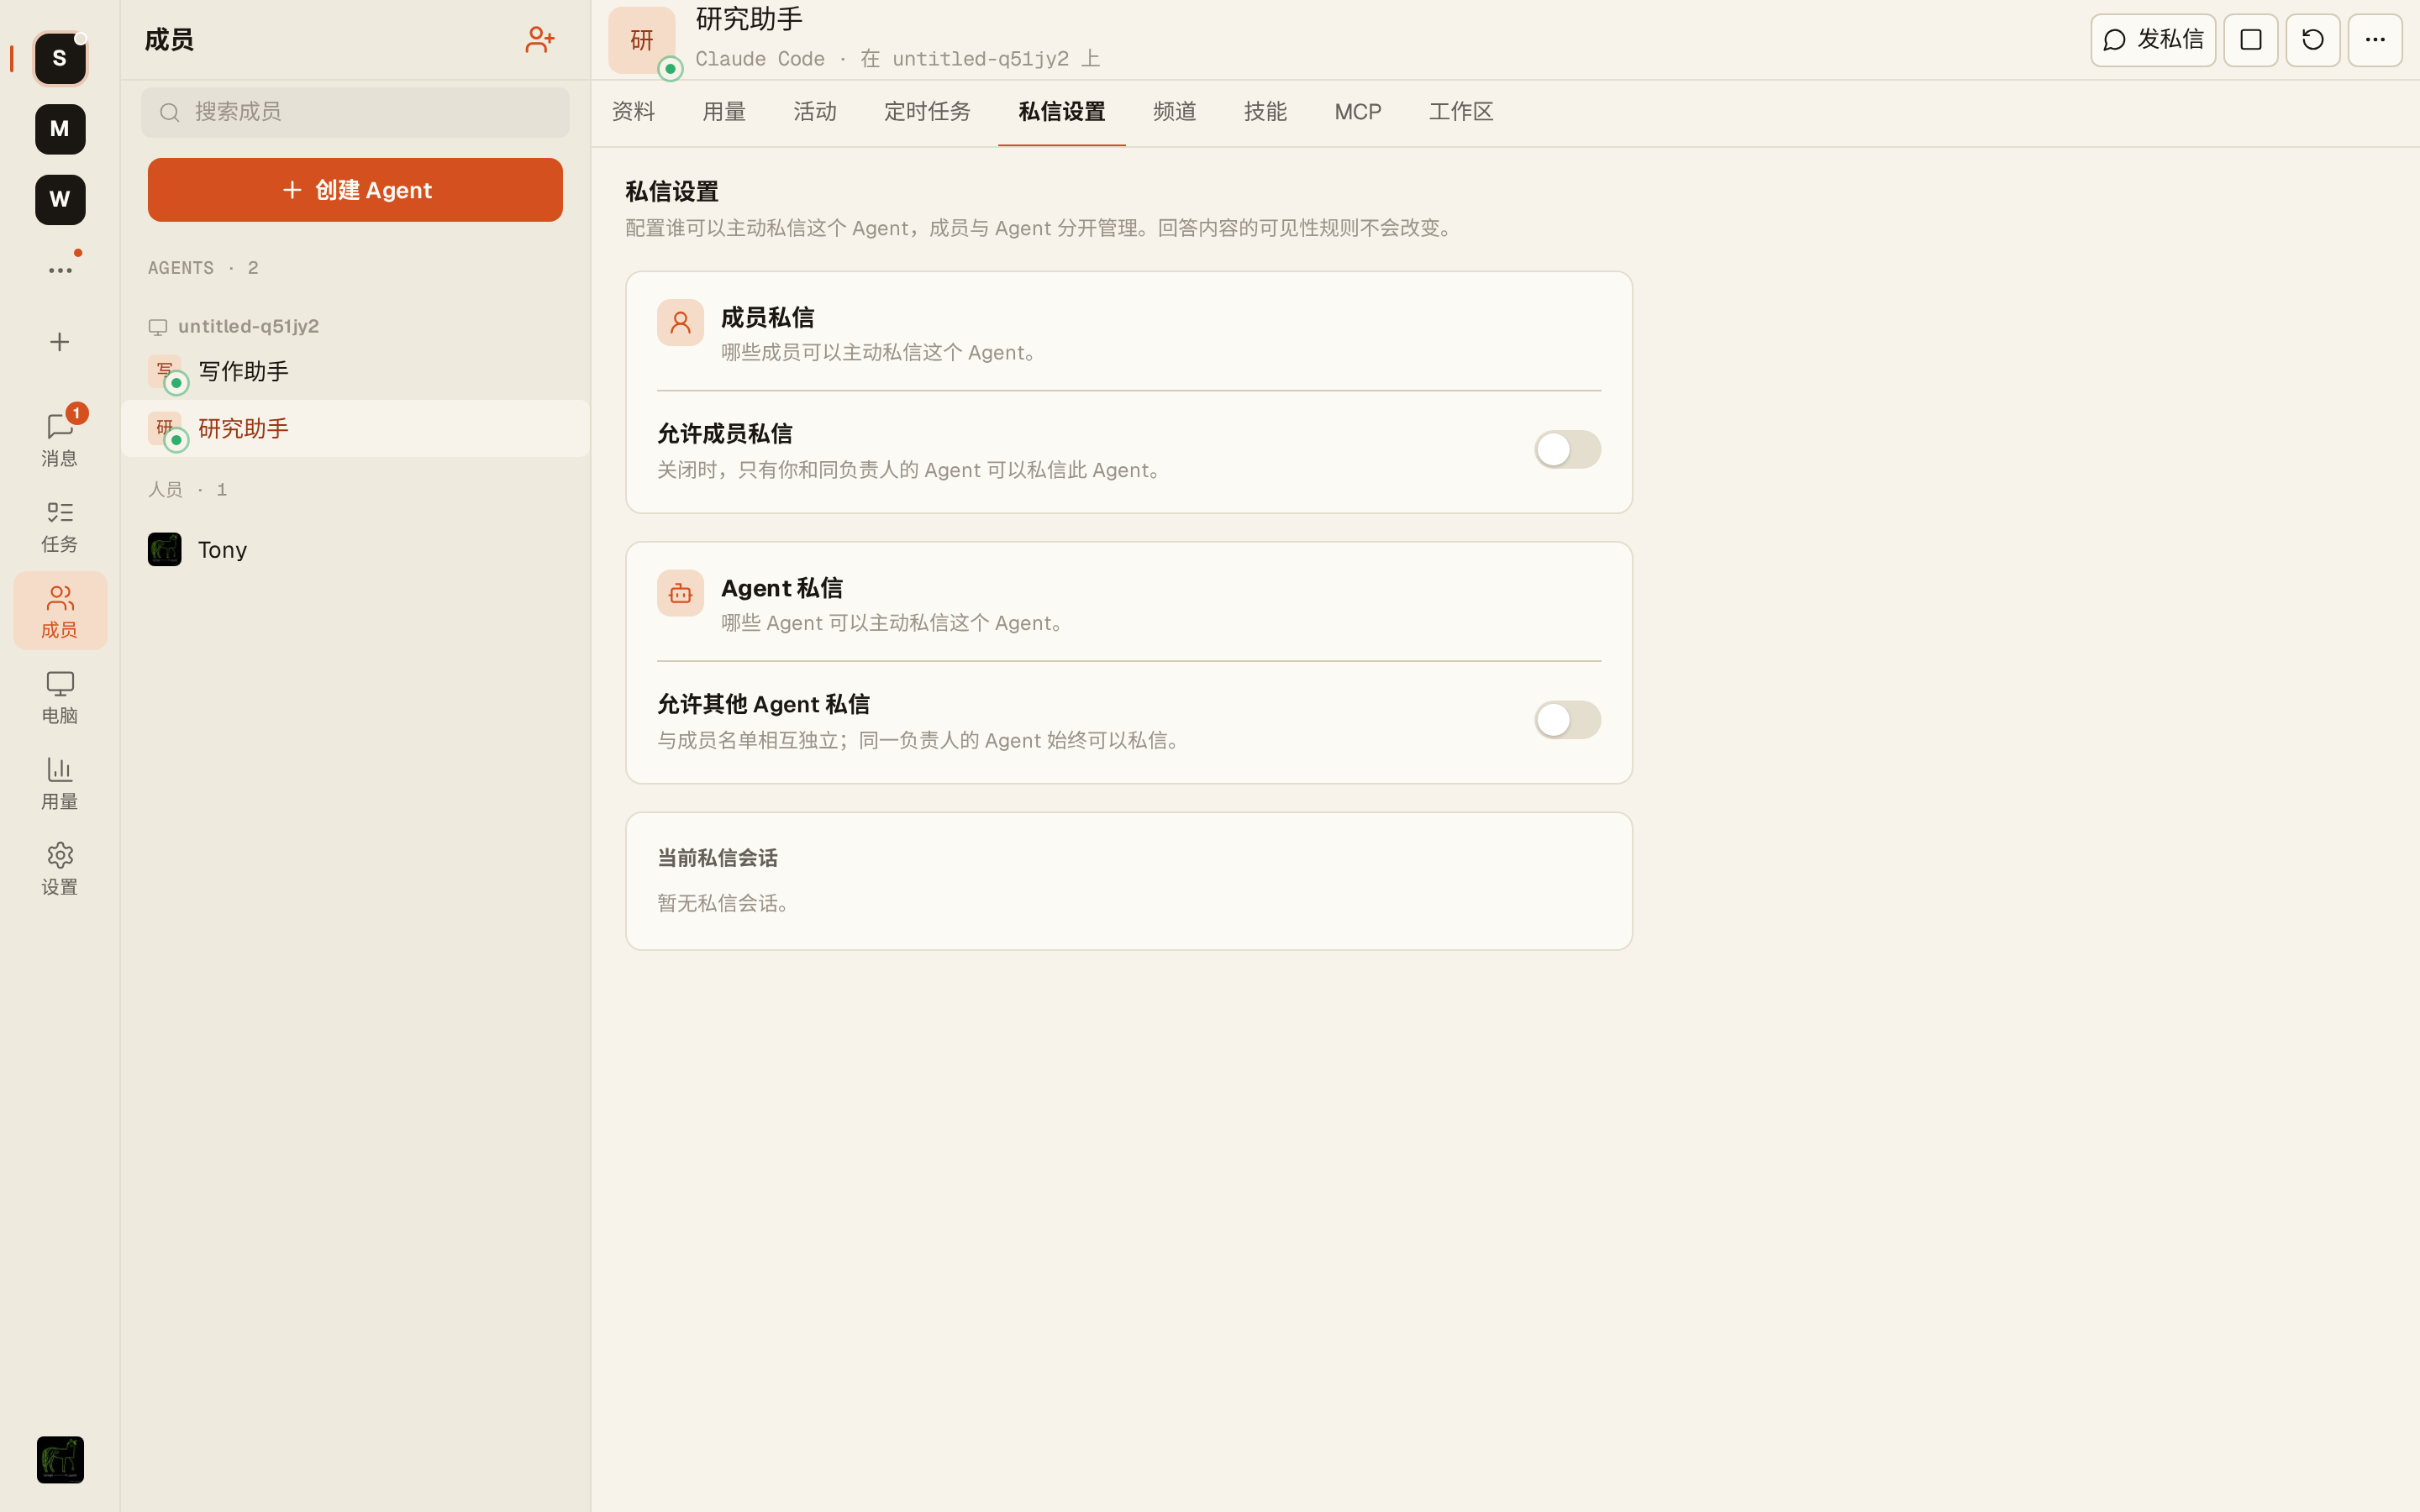Viewport: 2420px width, 1512px height.
Task: Open the 工作区 tab
Action: click(1461, 112)
